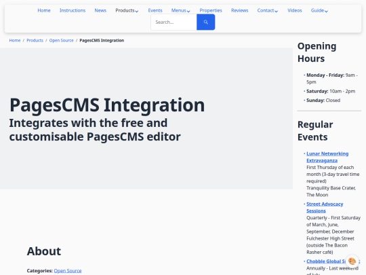Open the Lunar Networking Extravaganza event link
This screenshot has width=366, height=275.
coord(327,157)
